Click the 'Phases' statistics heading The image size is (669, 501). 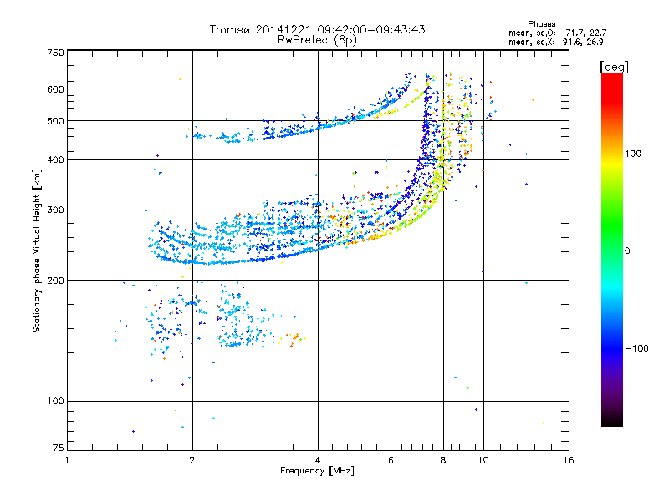coord(541,24)
